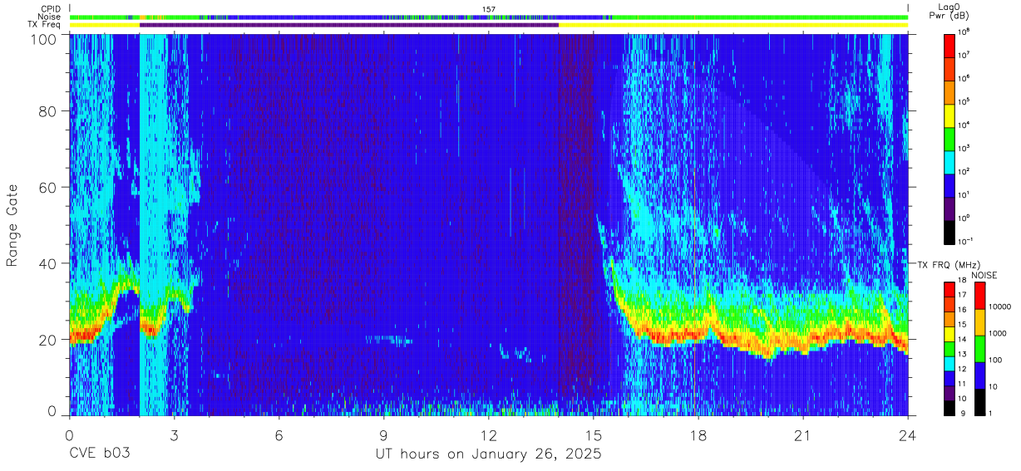Image resolution: width=1021 pixels, height=471 pixels.
Task: Click the Range Gate tick label '20'
Action: click(x=48, y=340)
